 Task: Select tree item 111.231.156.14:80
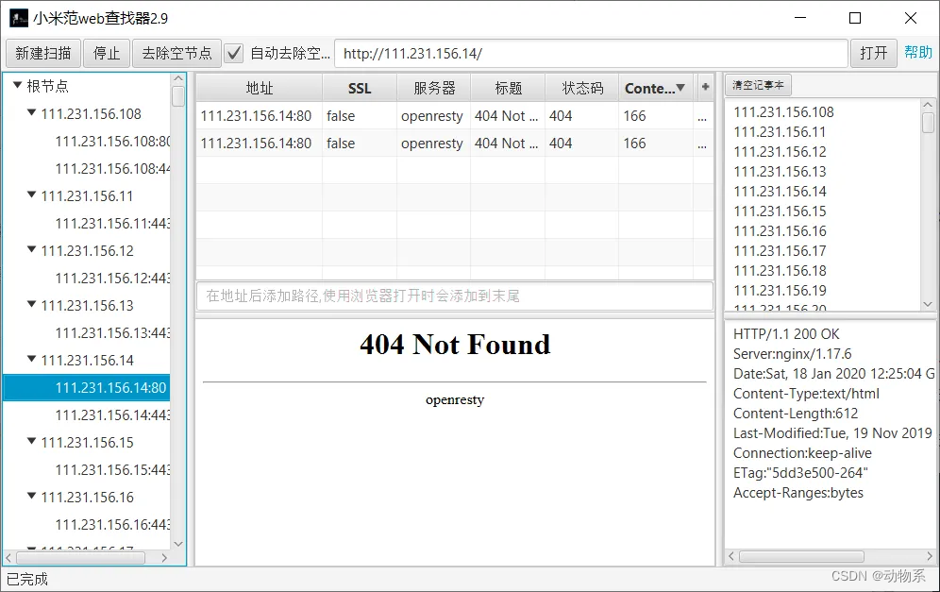pos(87,387)
